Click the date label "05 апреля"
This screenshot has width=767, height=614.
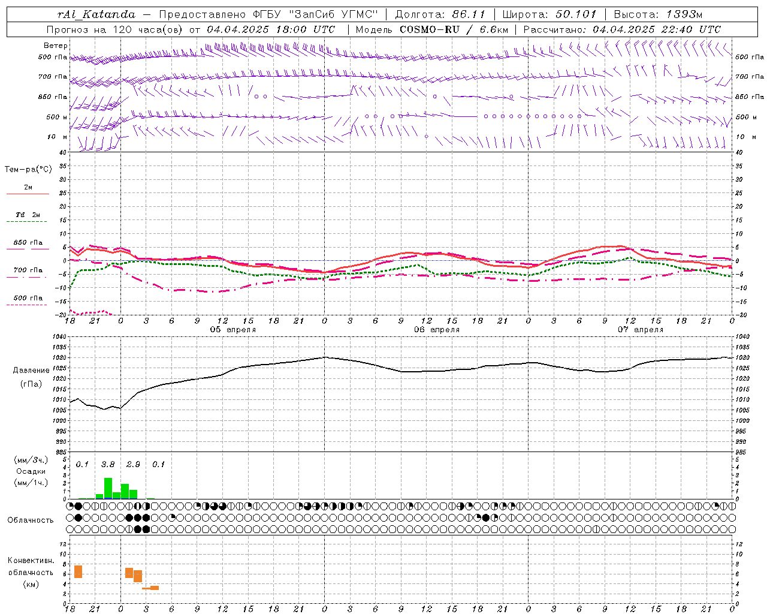pyautogui.click(x=232, y=330)
